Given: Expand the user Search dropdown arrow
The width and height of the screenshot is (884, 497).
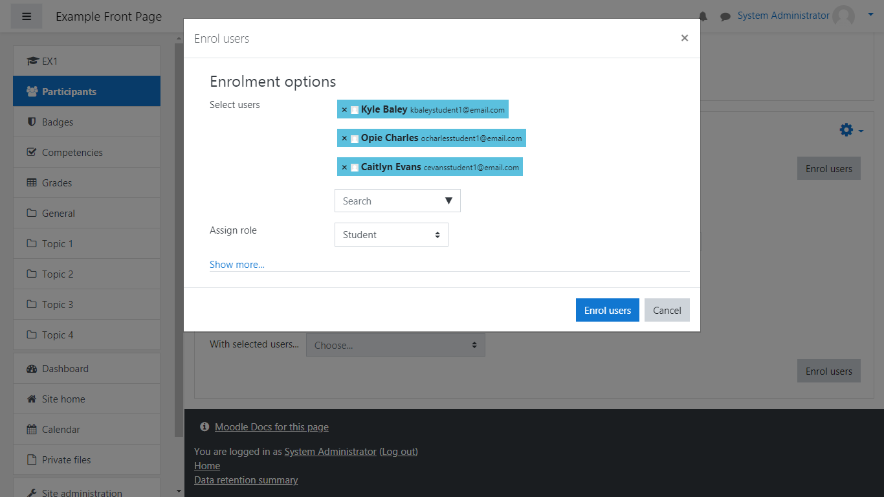Looking at the screenshot, I should [x=448, y=201].
